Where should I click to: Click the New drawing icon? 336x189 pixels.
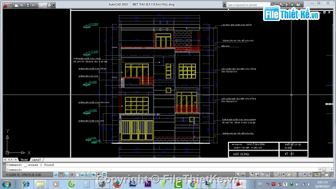(16, 5)
